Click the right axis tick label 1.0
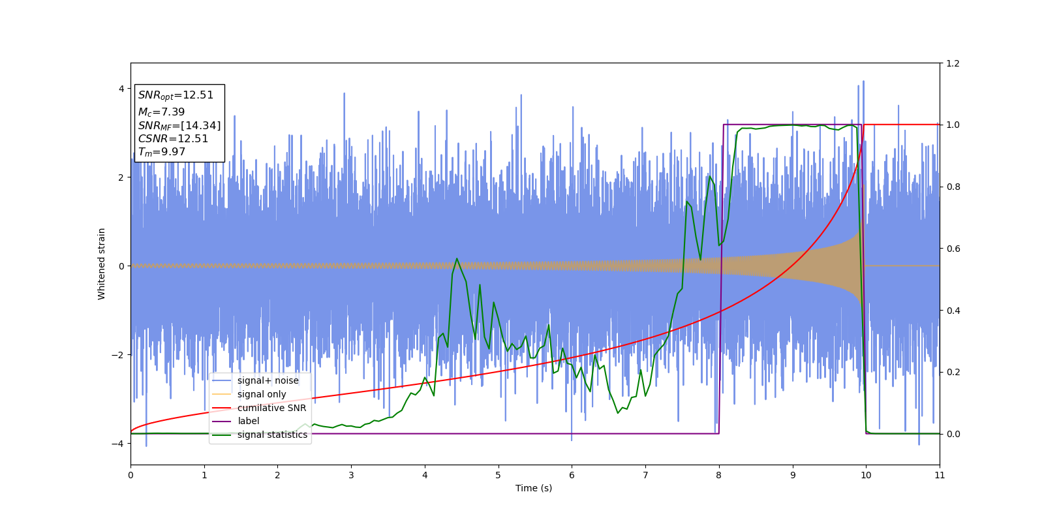The width and height of the screenshot is (1044, 522). tap(953, 125)
